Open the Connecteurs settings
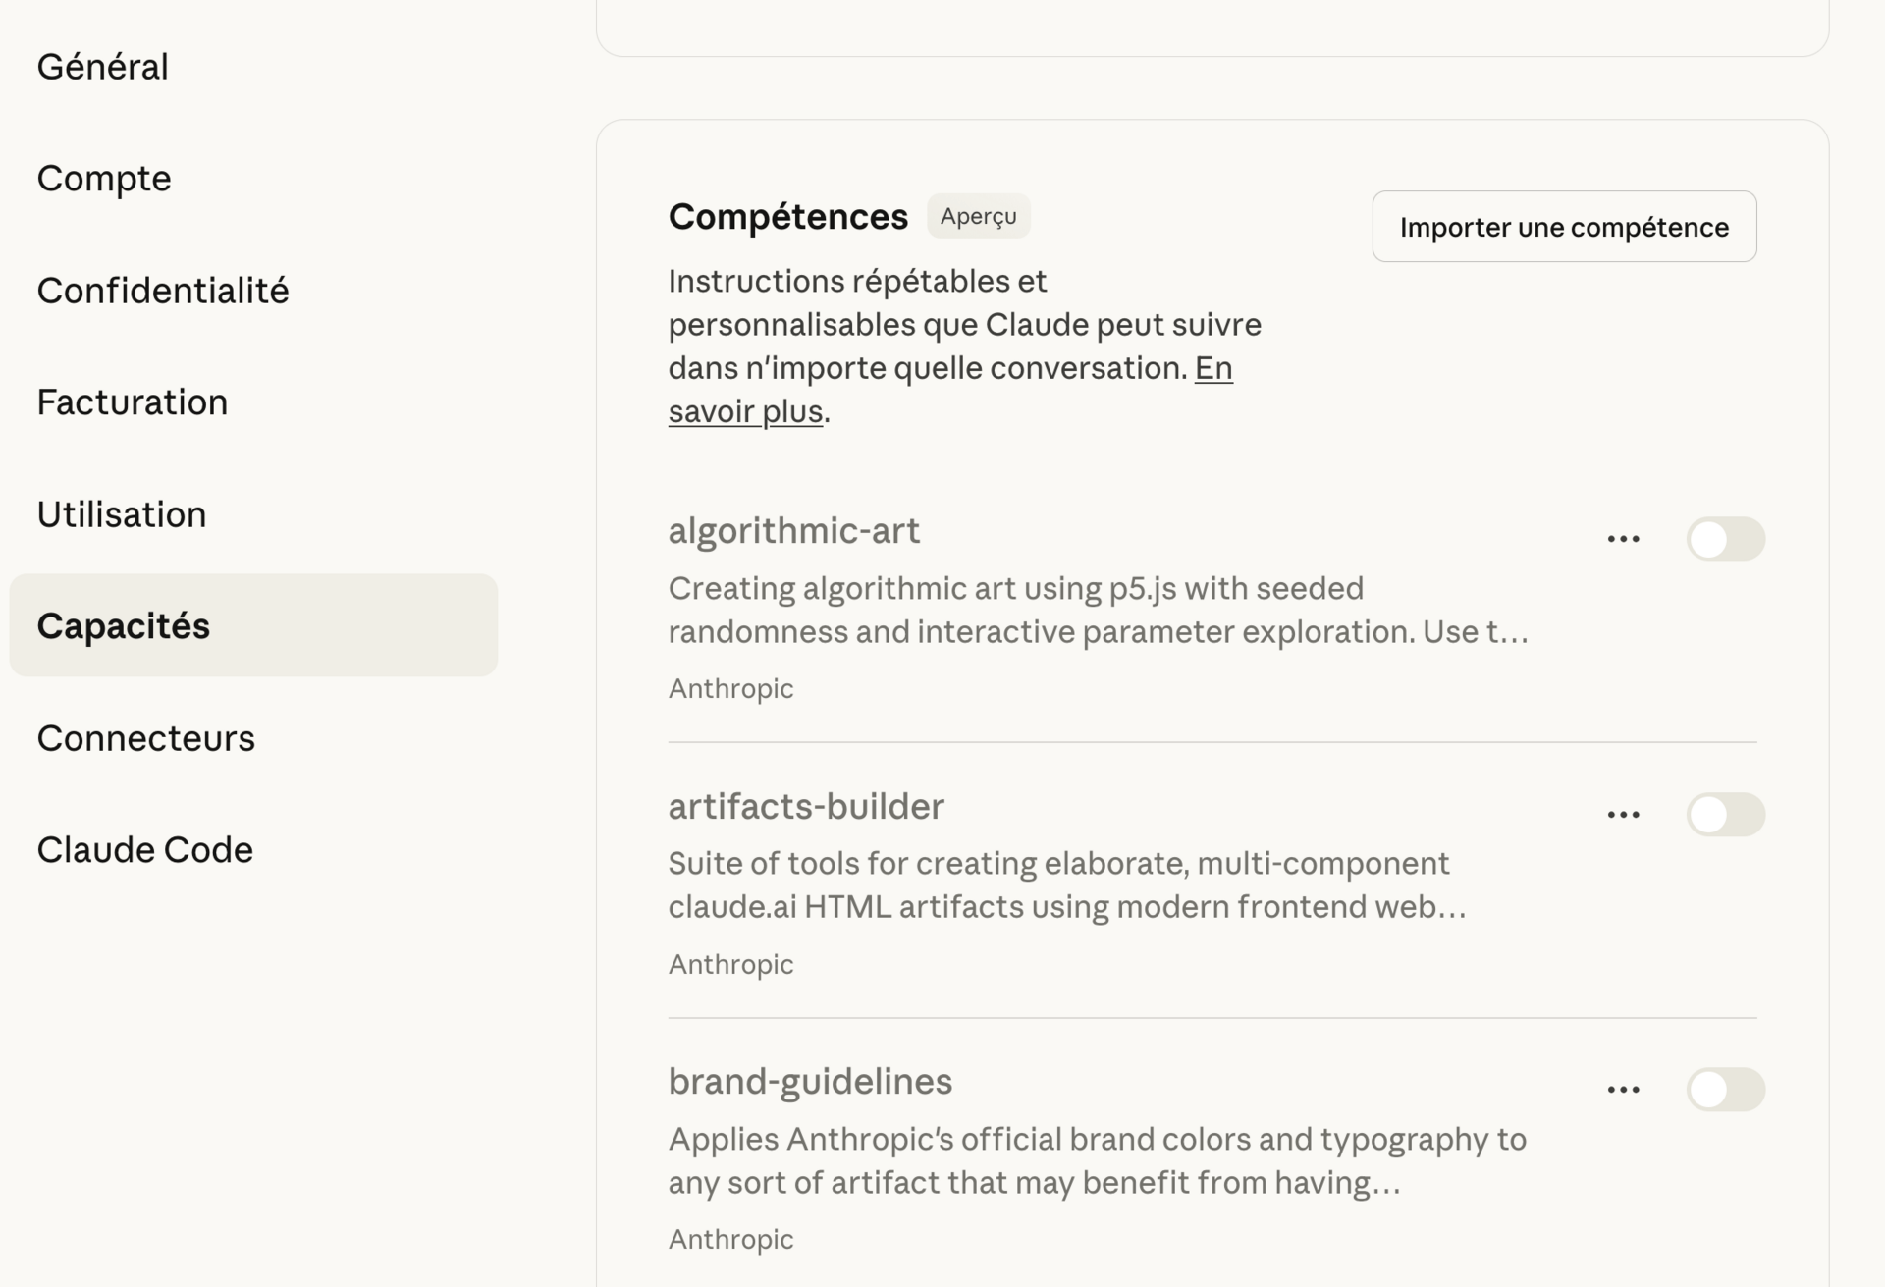 pos(146,738)
